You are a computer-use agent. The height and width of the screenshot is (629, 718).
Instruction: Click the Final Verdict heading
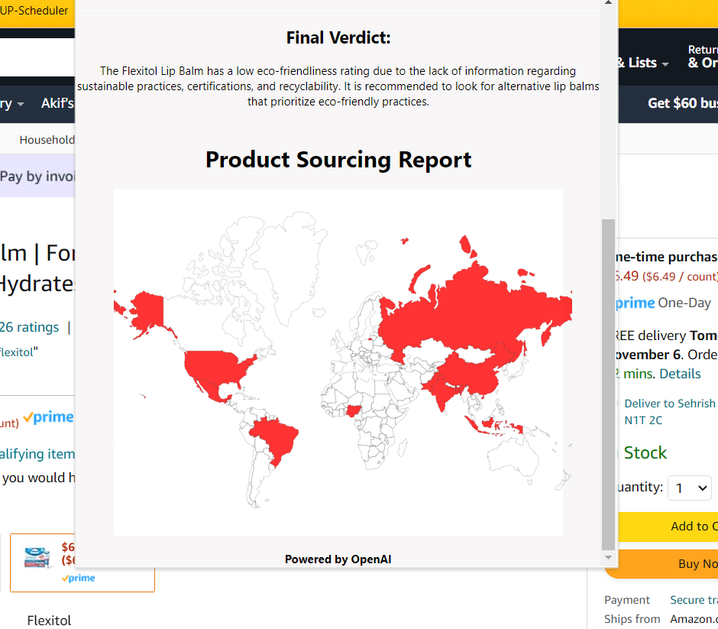pyautogui.click(x=338, y=37)
